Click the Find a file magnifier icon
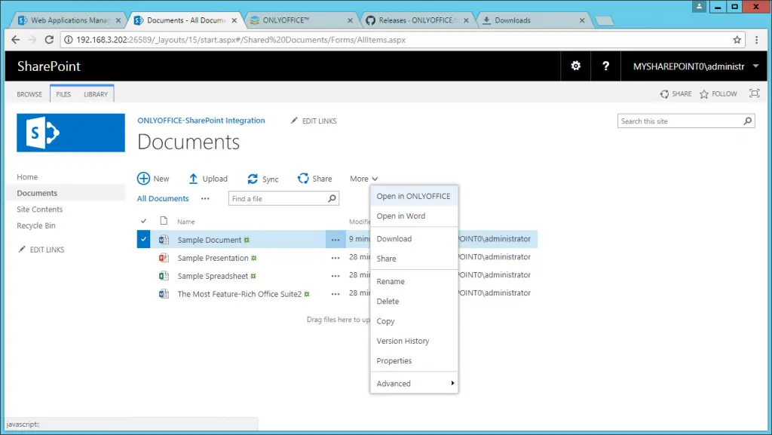Viewport: 772px width, 435px height. coord(332,198)
